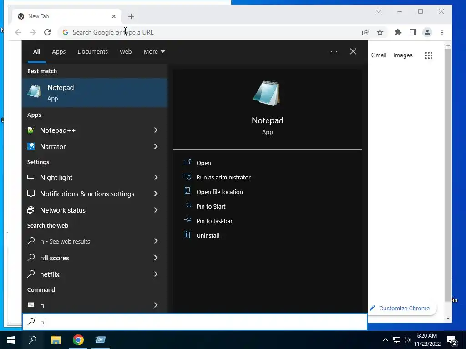Viewport: 466px width, 349px height.
Task: Click Chrome page vertical scrollbar
Action: (448, 175)
